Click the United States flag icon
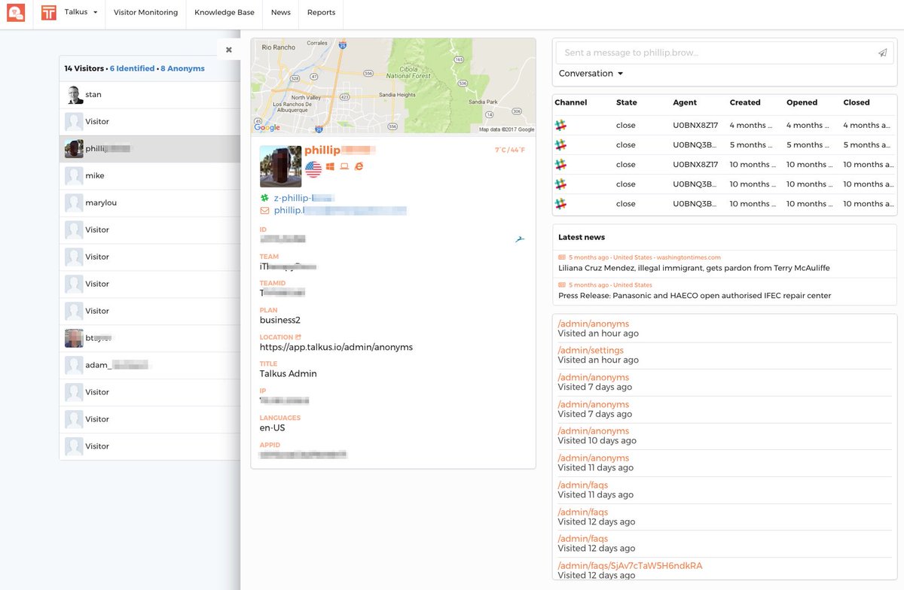The image size is (904, 590). pyautogui.click(x=313, y=168)
